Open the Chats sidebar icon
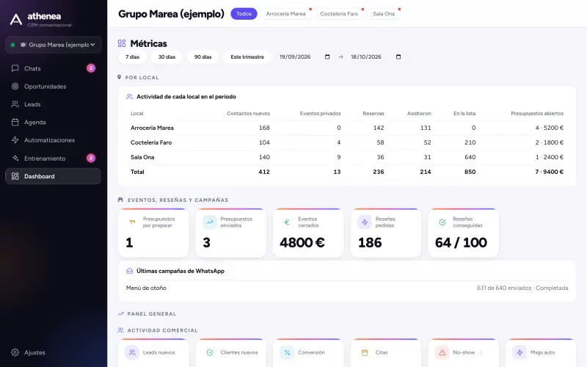Viewport: 587px width, 367px height. [x=15, y=68]
